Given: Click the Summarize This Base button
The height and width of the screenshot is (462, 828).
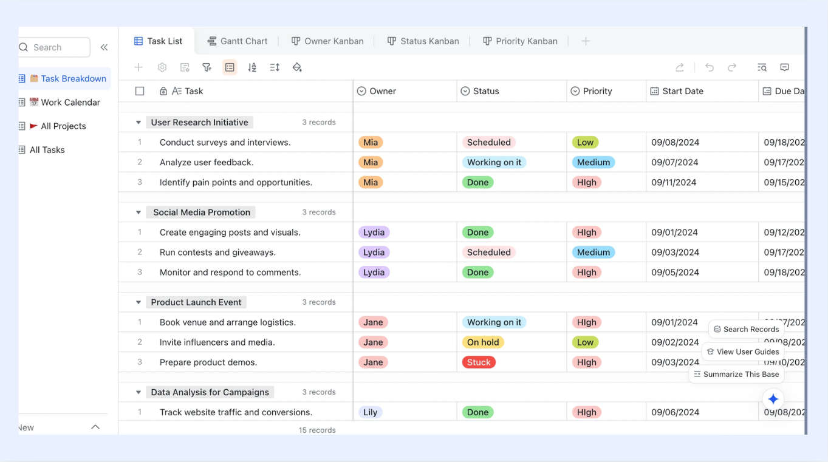Looking at the screenshot, I should (x=736, y=375).
